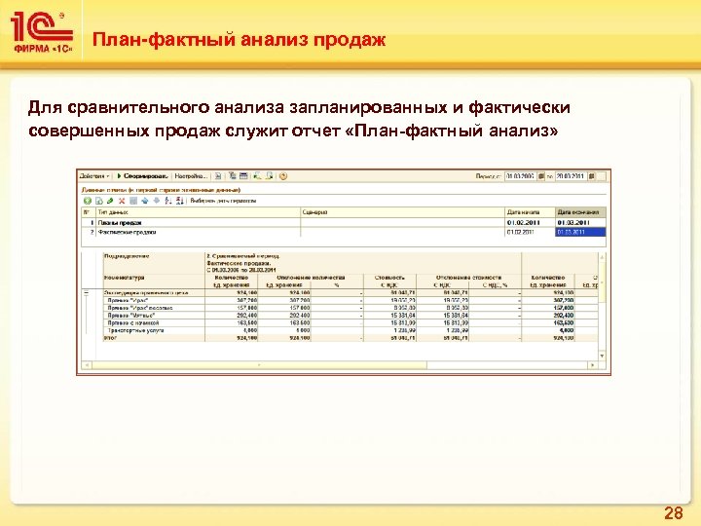Select row 1 Планы продаж

pos(344,222)
